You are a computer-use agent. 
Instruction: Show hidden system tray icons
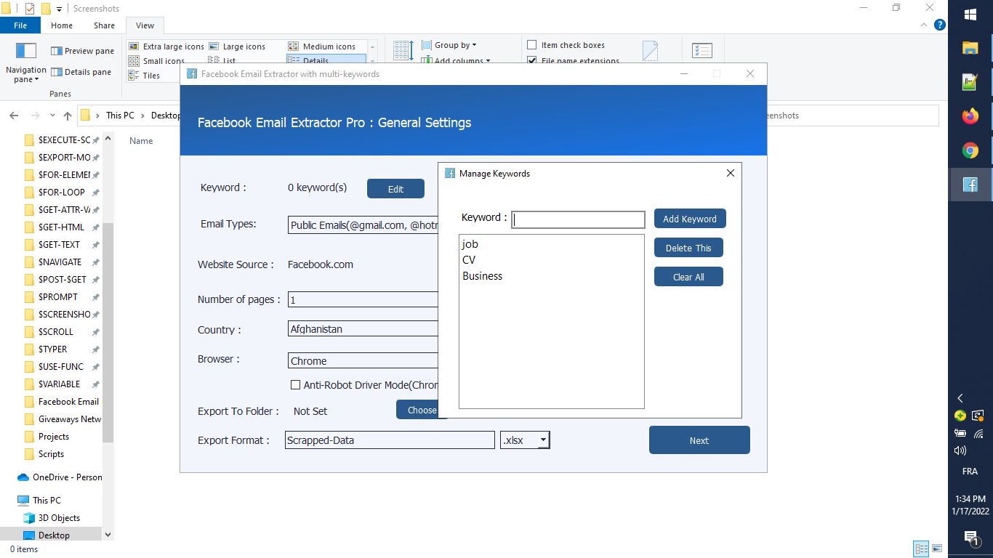960,398
